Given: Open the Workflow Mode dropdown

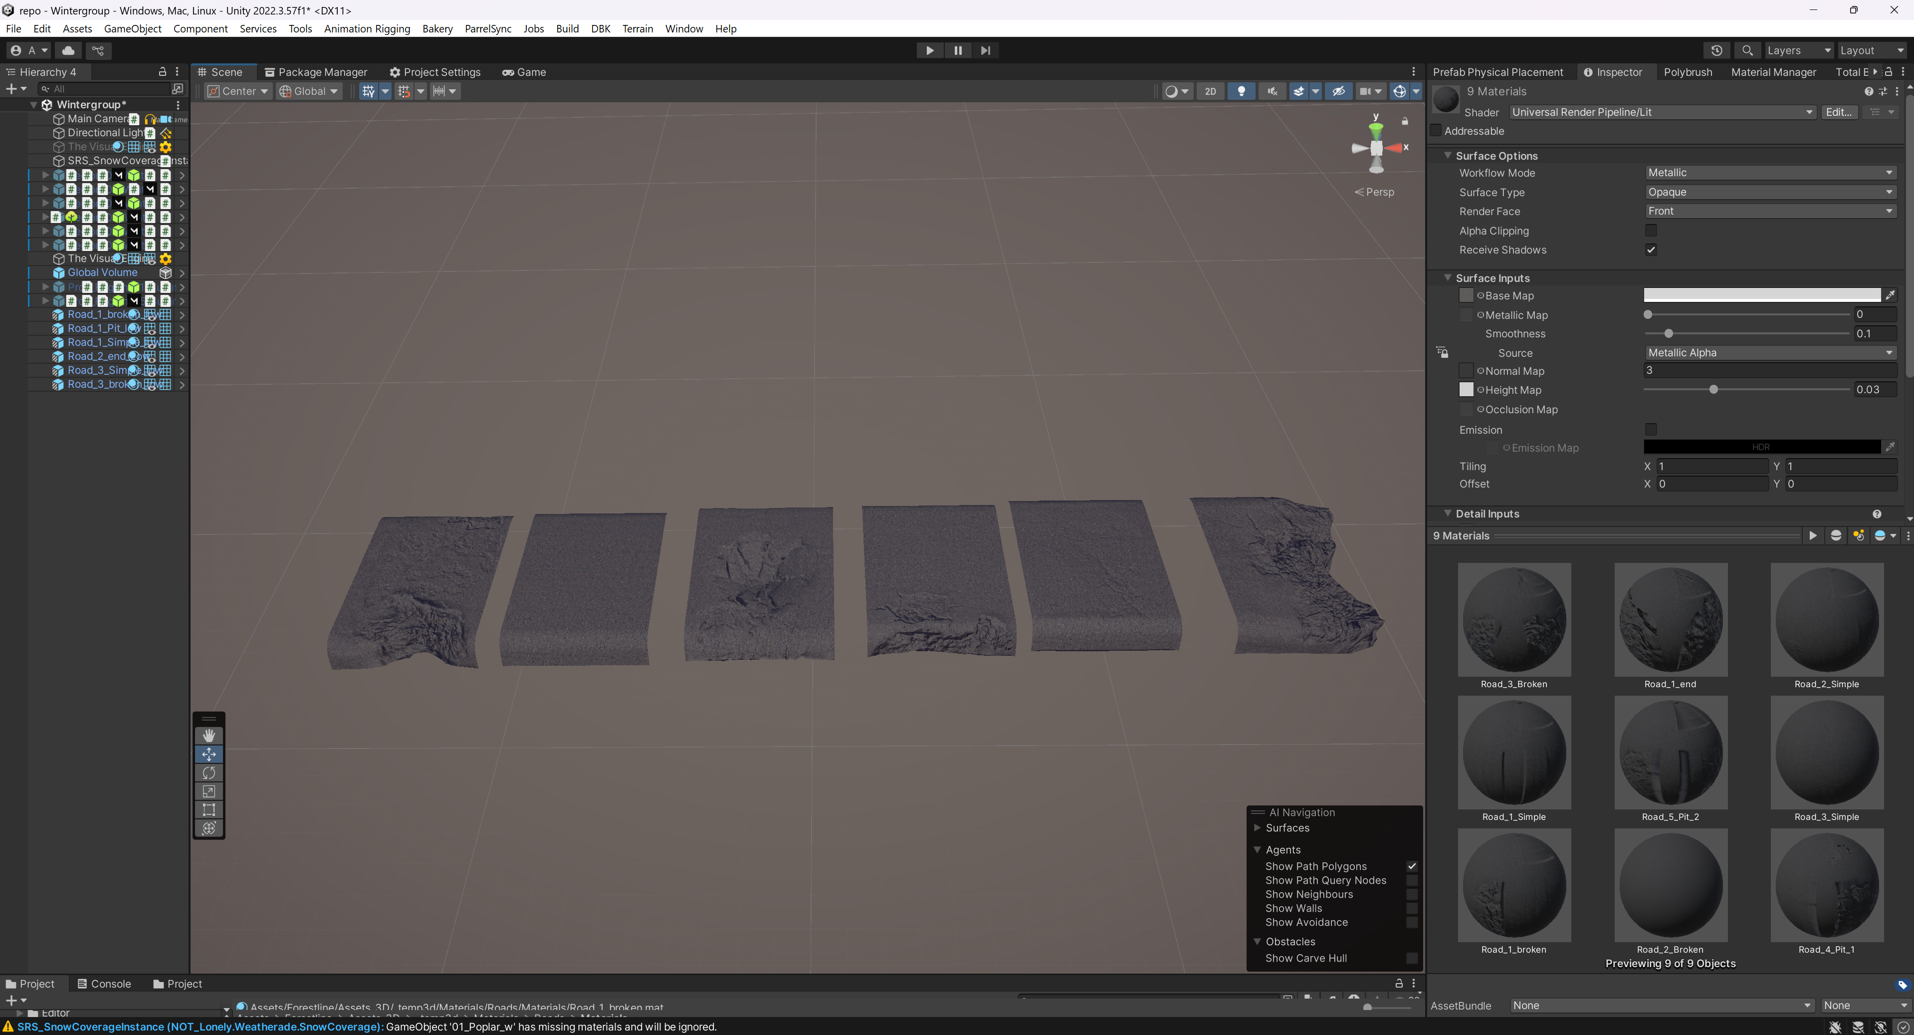Looking at the screenshot, I should (1769, 173).
